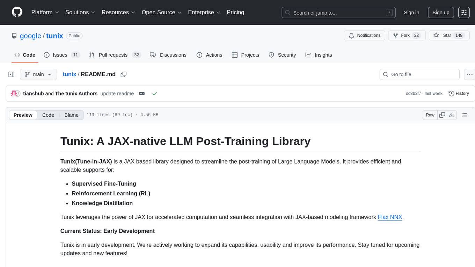The image size is (475, 267).
Task: Open the tunix repository name link
Action: (54, 36)
